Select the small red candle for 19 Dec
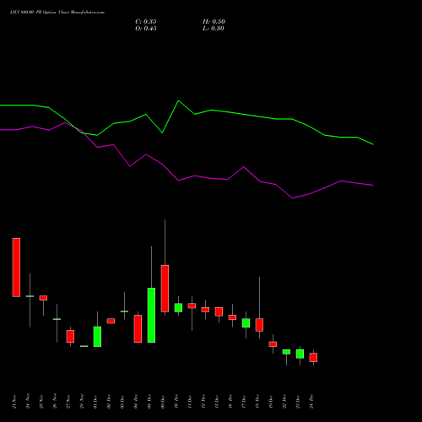The image size is (422, 422). pos(273,344)
